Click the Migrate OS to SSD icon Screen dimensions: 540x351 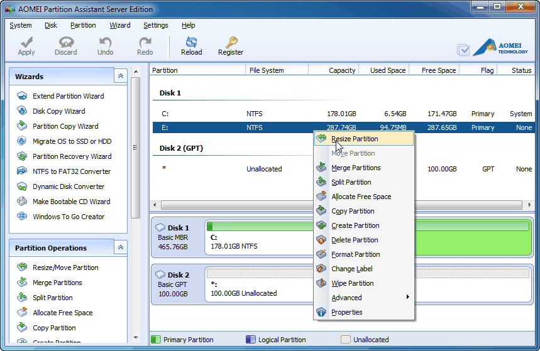coord(22,141)
